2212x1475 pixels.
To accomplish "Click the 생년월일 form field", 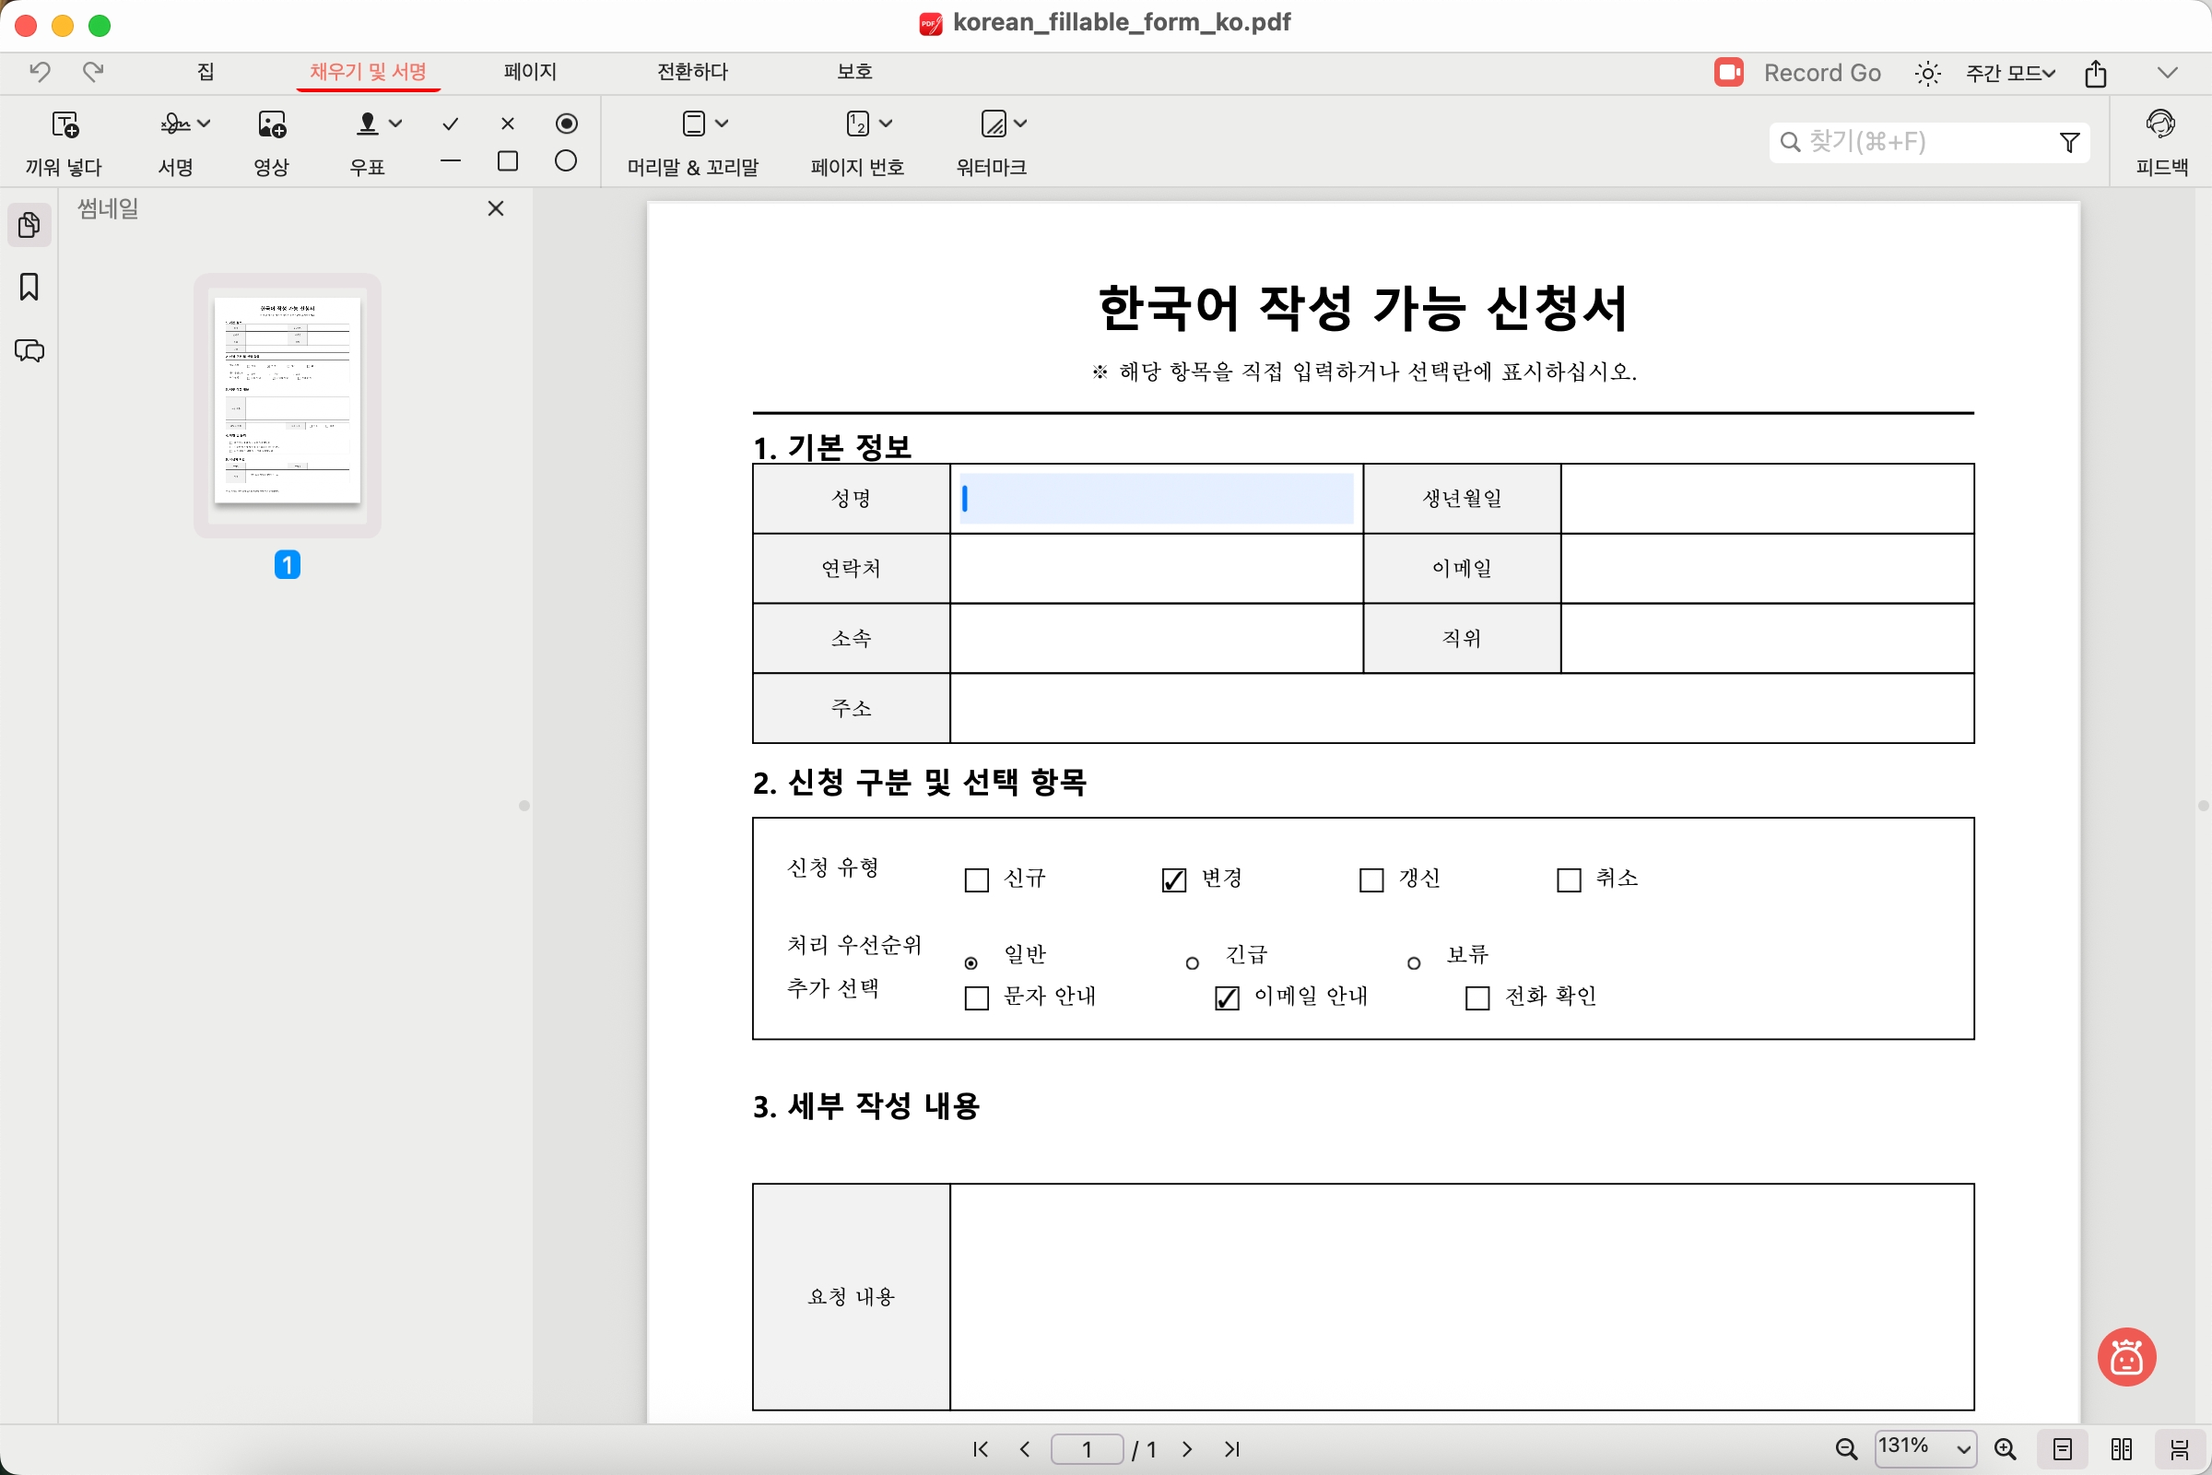I will pyautogui.click(x=1767, y=499).
